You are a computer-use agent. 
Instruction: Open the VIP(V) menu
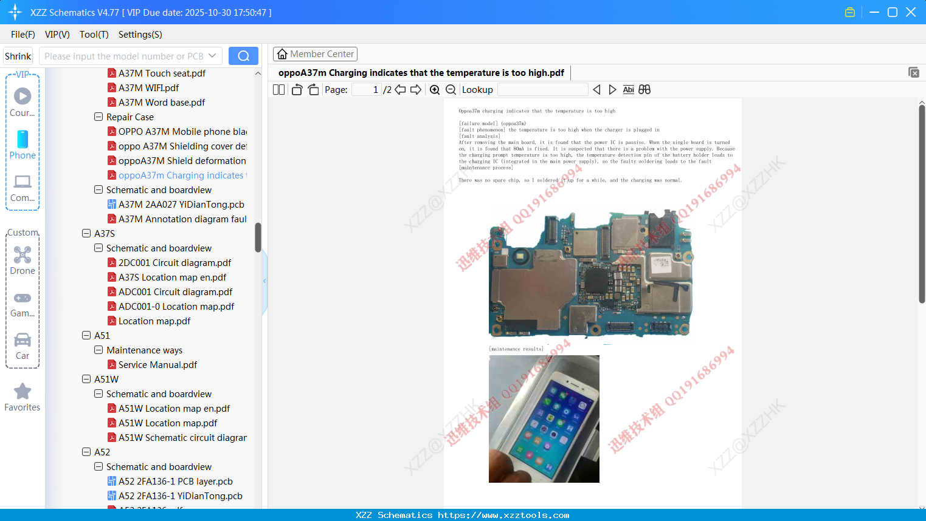pyautogui.click(x=57, y=35)
